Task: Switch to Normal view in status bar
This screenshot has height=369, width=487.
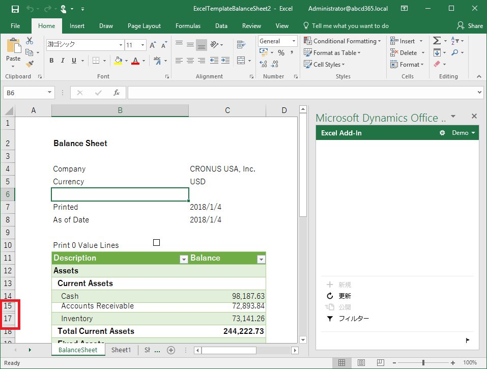Action: (341, 363)
